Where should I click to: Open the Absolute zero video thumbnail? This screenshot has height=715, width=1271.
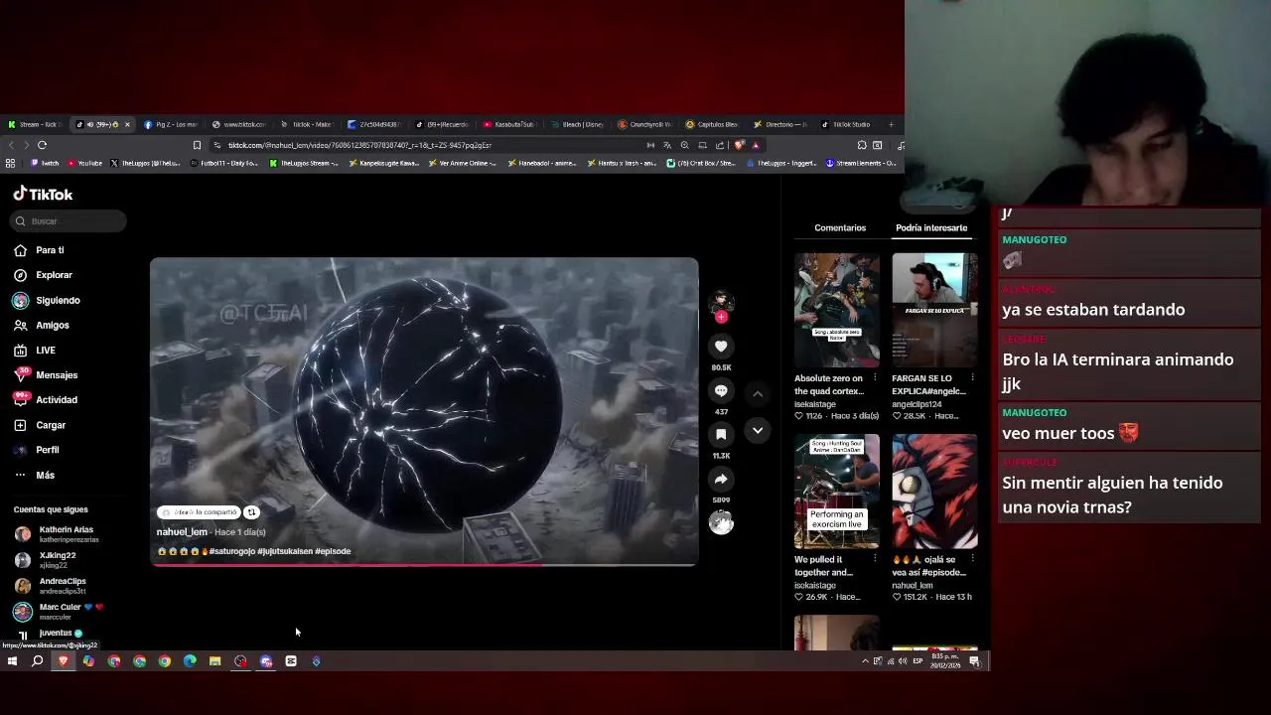(837, 311)
